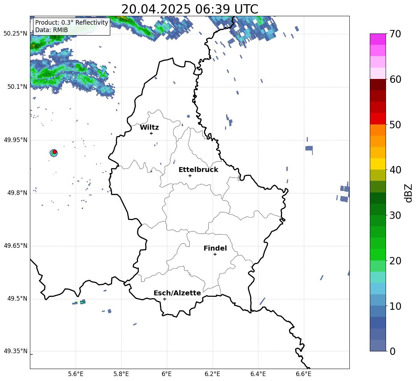417x381 pixels.
Task: Click the colorbar tick value 70
Action: [395, 34]
